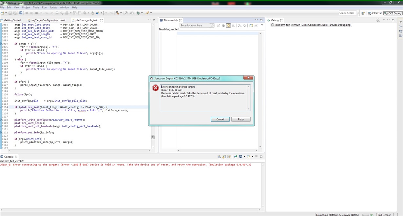This screenshot has height=216, width=403.
Task: Click the blue load program icon
Action: tap(98, 13)
